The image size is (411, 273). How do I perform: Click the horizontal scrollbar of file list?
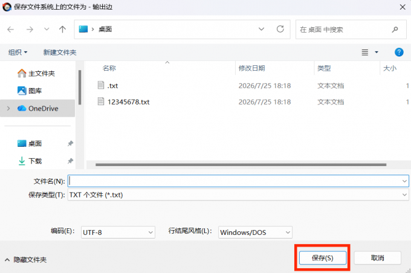click(x=241, y=165)
